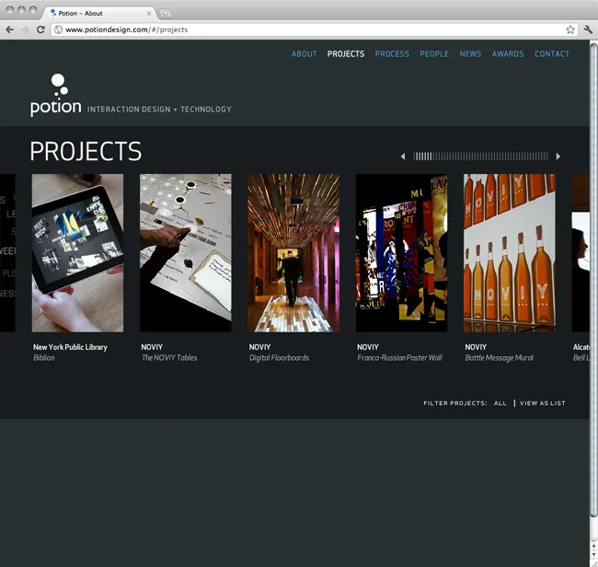This screenshot has height=567, width=598.
Task: Click The NOVIY Tables caption
Action: 169,358
